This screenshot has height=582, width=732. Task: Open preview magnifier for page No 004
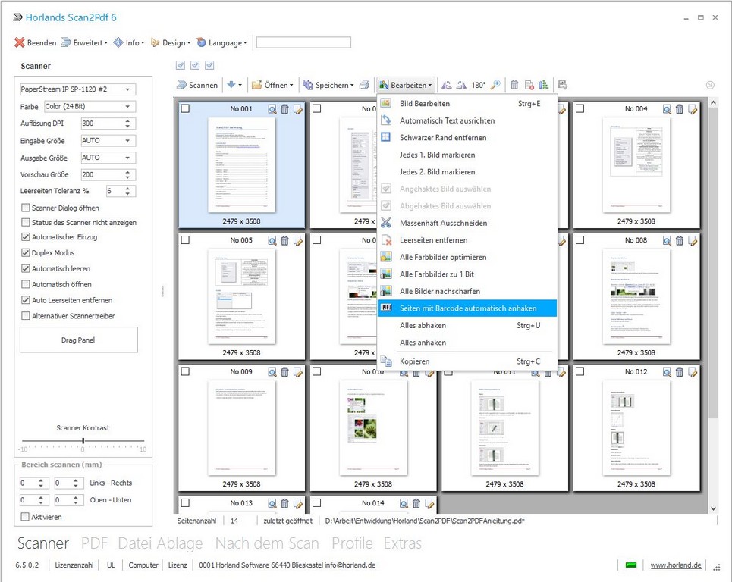(667, 109)
